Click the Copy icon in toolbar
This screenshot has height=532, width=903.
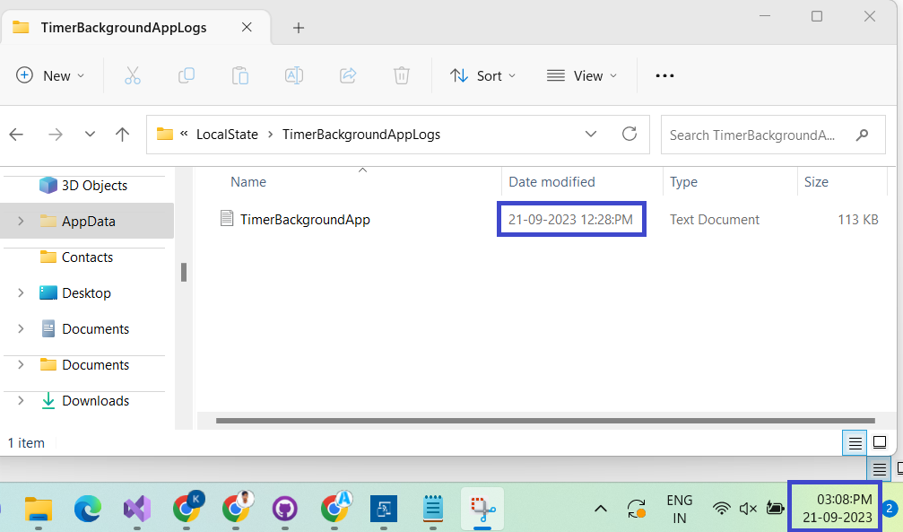click(186, 75)
